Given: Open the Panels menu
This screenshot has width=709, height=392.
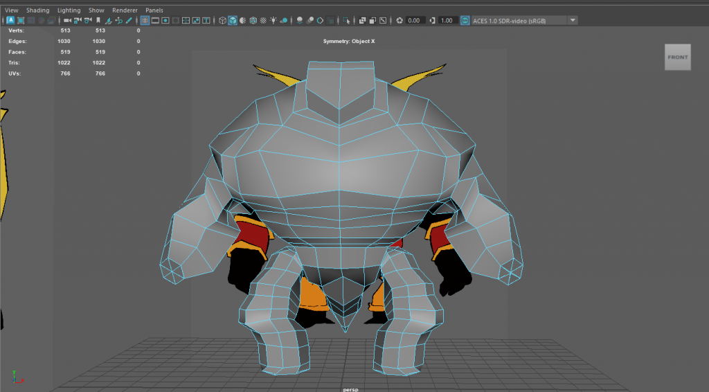Looking at the screenshot, I should coord(154,10).
